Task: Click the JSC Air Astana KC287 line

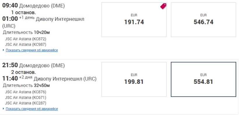Action: (26, 103)
